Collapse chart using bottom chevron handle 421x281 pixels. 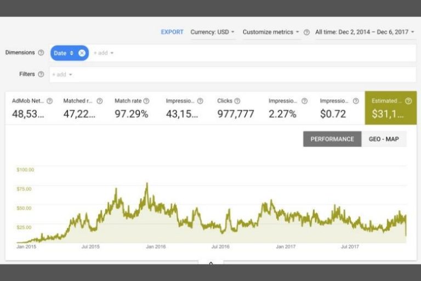(x=210, y=264)
